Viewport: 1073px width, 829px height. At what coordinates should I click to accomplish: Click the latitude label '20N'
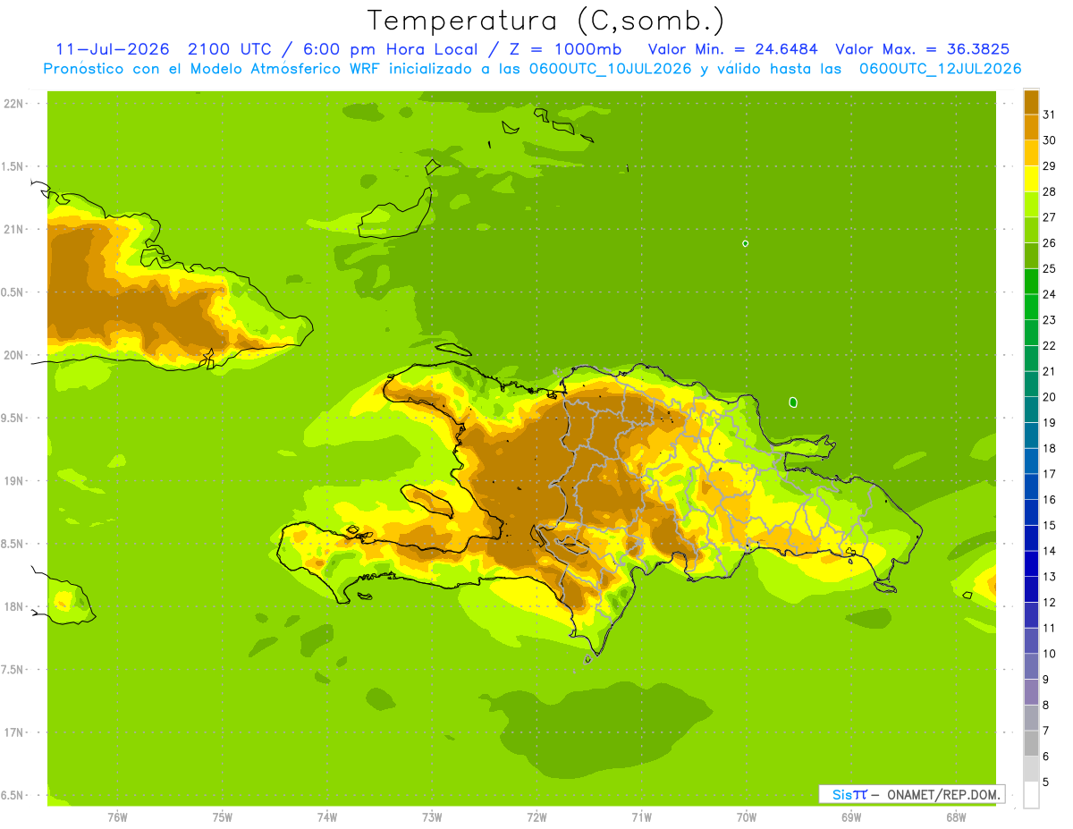tap(14, 355)
